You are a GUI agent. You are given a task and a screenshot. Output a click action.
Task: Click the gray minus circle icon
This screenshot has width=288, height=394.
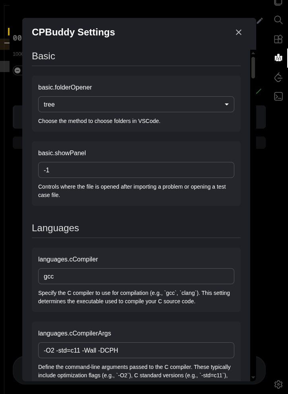[x=18, y=70]
